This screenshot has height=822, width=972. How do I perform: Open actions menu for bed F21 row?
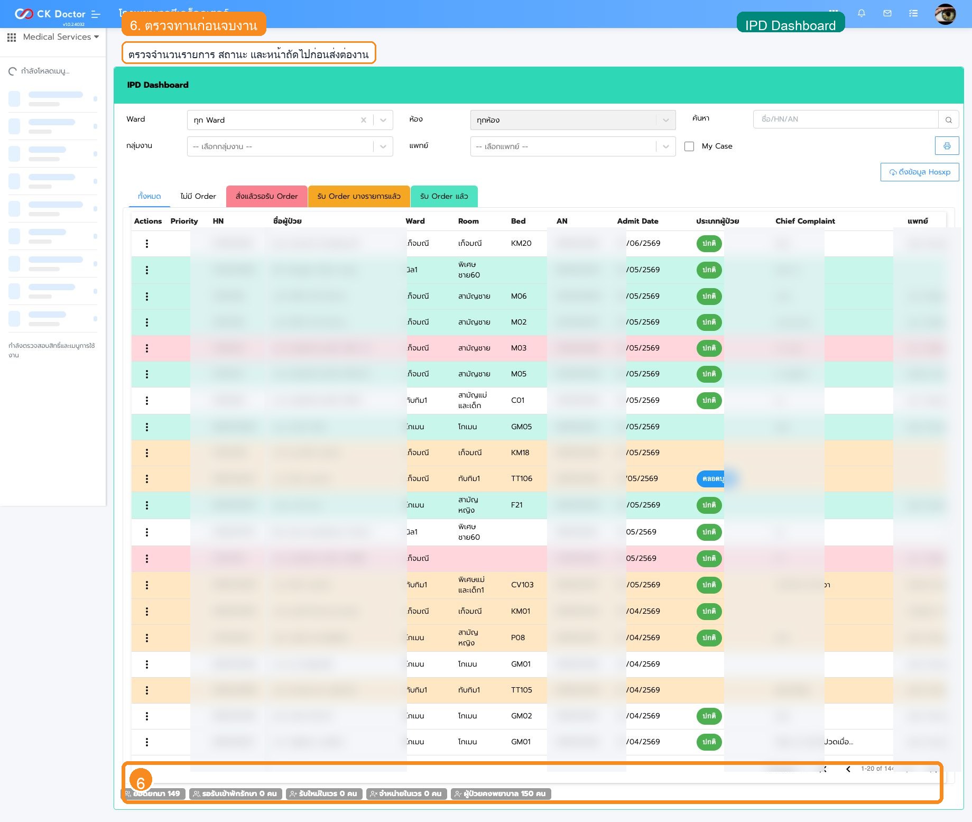[x=147, y=505]
